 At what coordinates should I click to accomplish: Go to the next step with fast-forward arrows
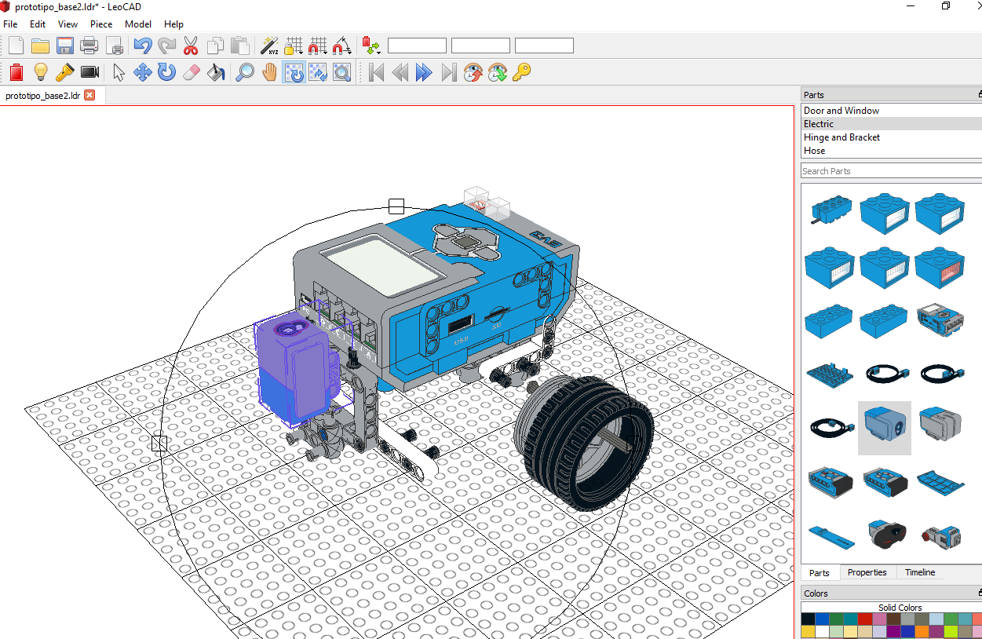click(x=424, y=72)
